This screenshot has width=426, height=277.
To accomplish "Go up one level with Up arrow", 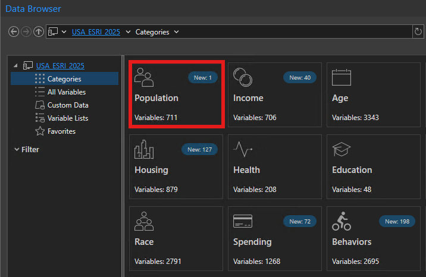I will point(39,32).
